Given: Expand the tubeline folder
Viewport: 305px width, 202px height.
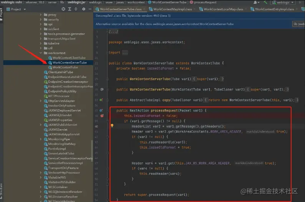Looking at the screenshot, I should (x=41, y=43).
